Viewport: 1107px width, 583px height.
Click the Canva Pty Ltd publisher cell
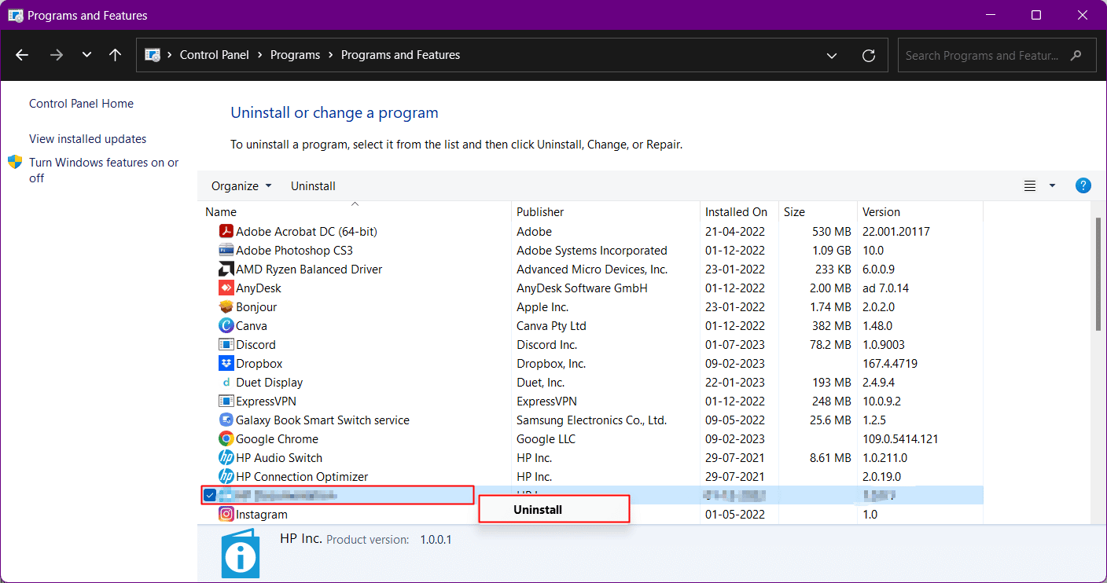551,326
